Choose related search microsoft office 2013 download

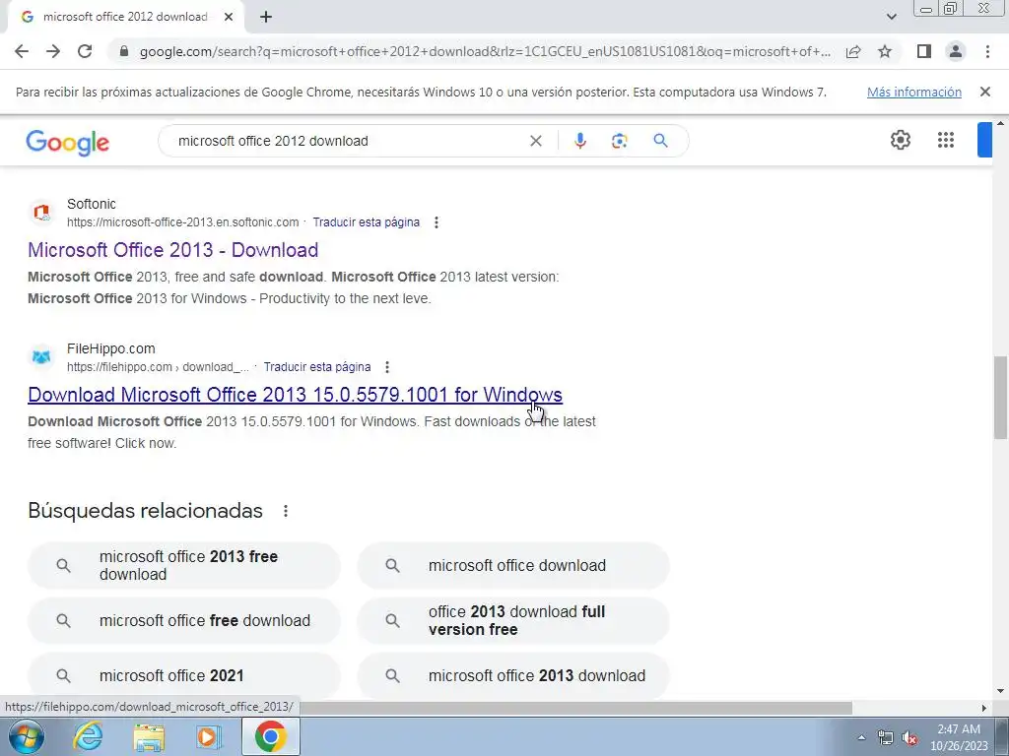coord(513,675)
